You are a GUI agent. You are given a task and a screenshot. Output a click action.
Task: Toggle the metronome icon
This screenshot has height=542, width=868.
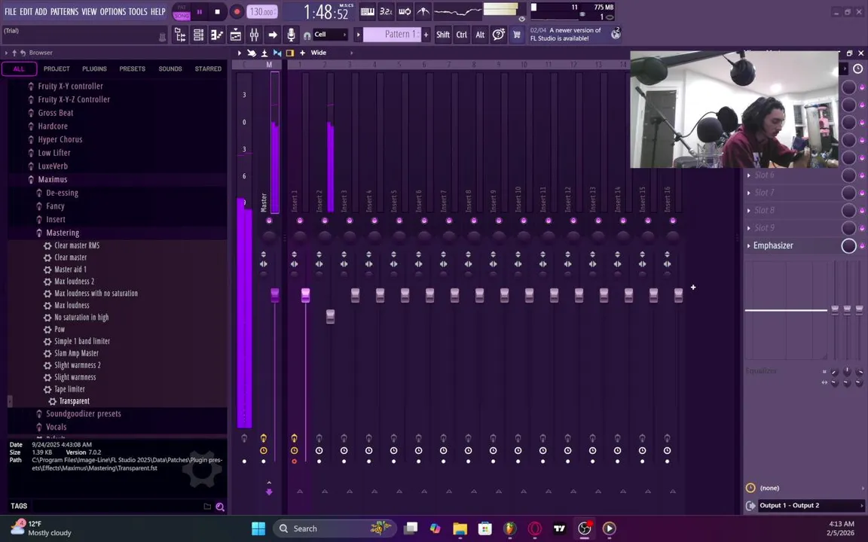tap(423, 11)
